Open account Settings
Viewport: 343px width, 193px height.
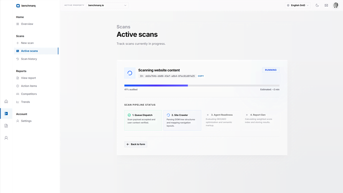[36, 121]
